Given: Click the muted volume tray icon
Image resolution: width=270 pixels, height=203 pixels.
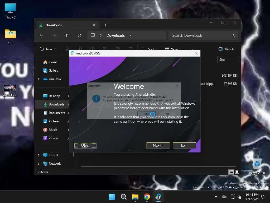Looking at the screenshot, I should coord(239,197).
